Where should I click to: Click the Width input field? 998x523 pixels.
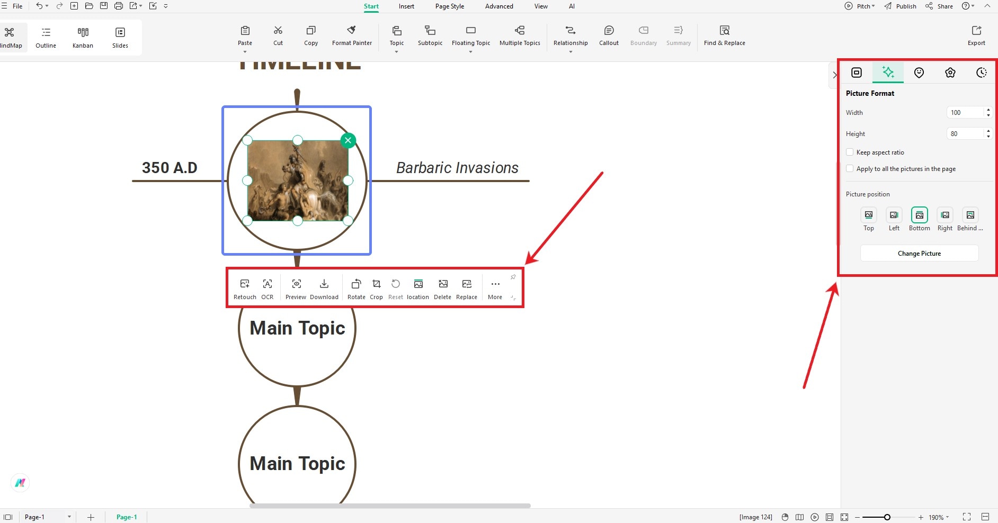[x=965, y=113]
